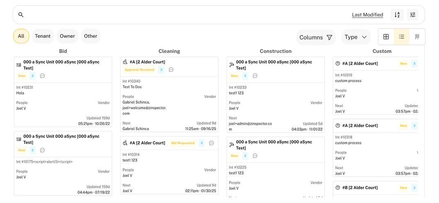Switch to vertical columns board view

tap(417, 37)
